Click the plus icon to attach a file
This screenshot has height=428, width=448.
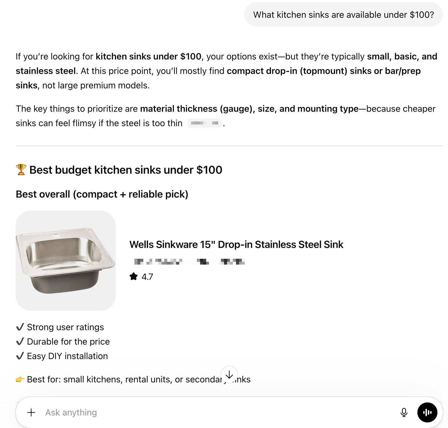coord(31,412)
